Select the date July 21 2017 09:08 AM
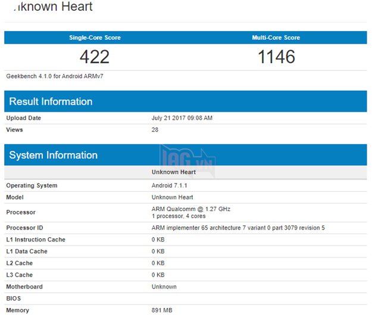 pos(182,118)
